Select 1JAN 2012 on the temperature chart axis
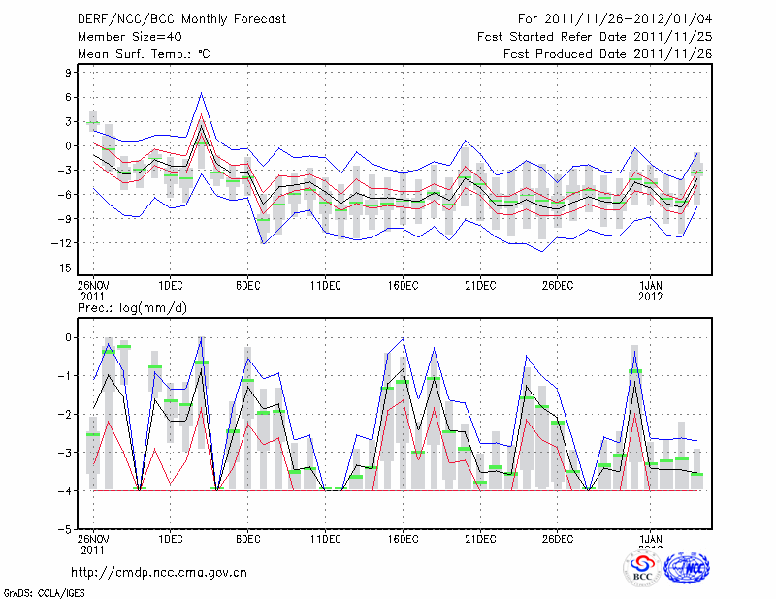This screenshot has width=776, height=599. coord(651,290)
